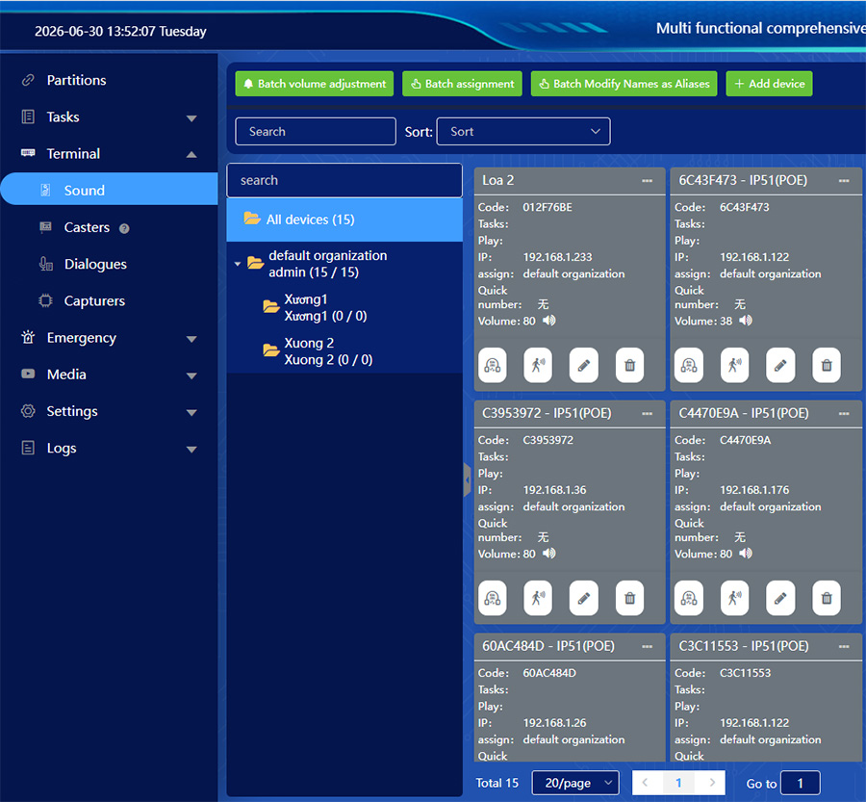The image size is (866, 802).
Task: Open the listen icon on Loa 2 card
Action: click(492, 365)
